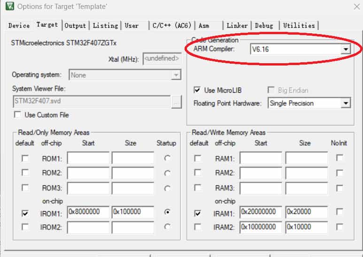The width and height of the screenshot is (363, 257).
Task: Check ROM3 default checkbox
Action: click(x=25, y=188)
